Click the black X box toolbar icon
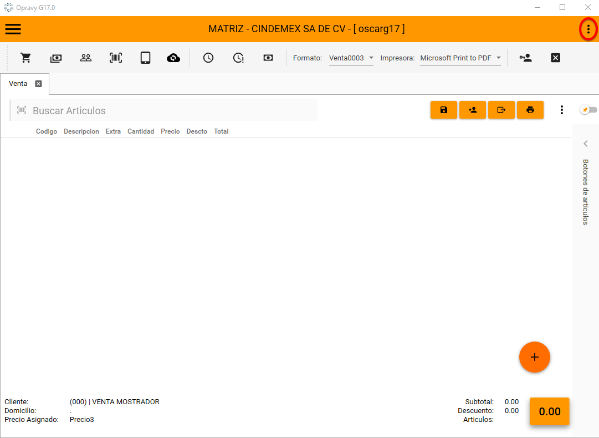This screenshot has height=438, width=599. pos(555,58)
